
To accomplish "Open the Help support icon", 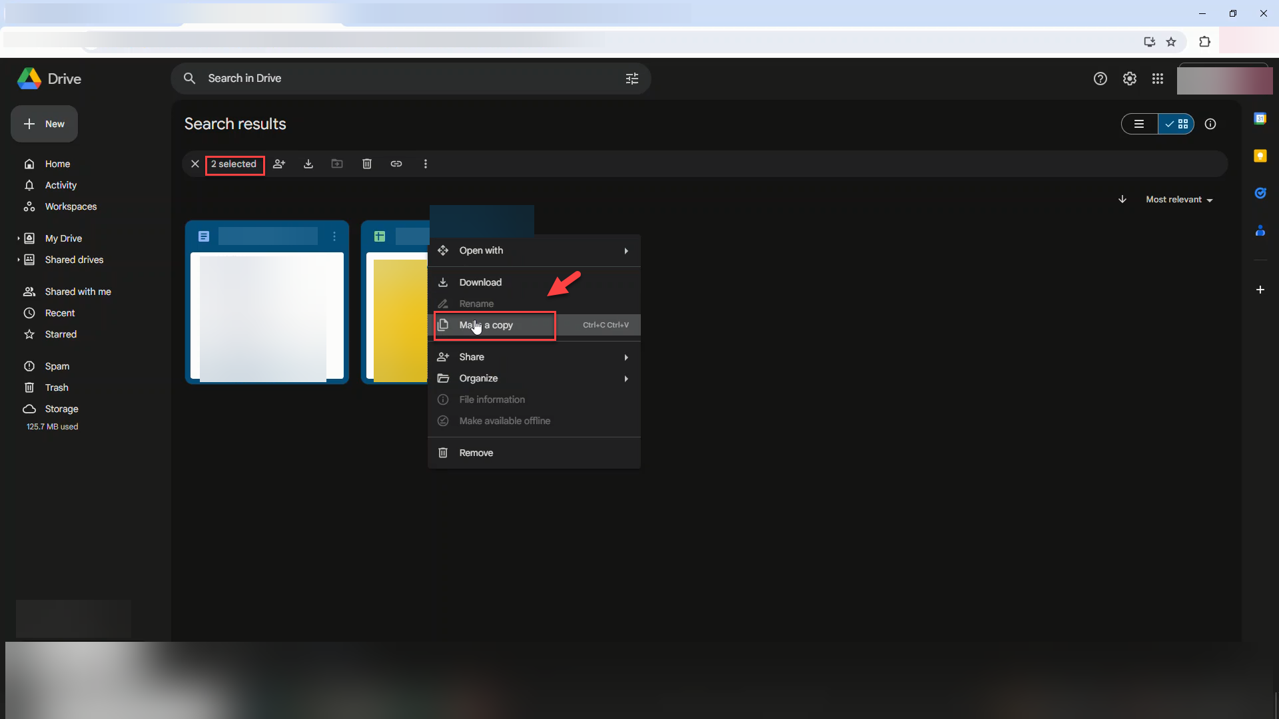I will click(x=1100, y=79).
